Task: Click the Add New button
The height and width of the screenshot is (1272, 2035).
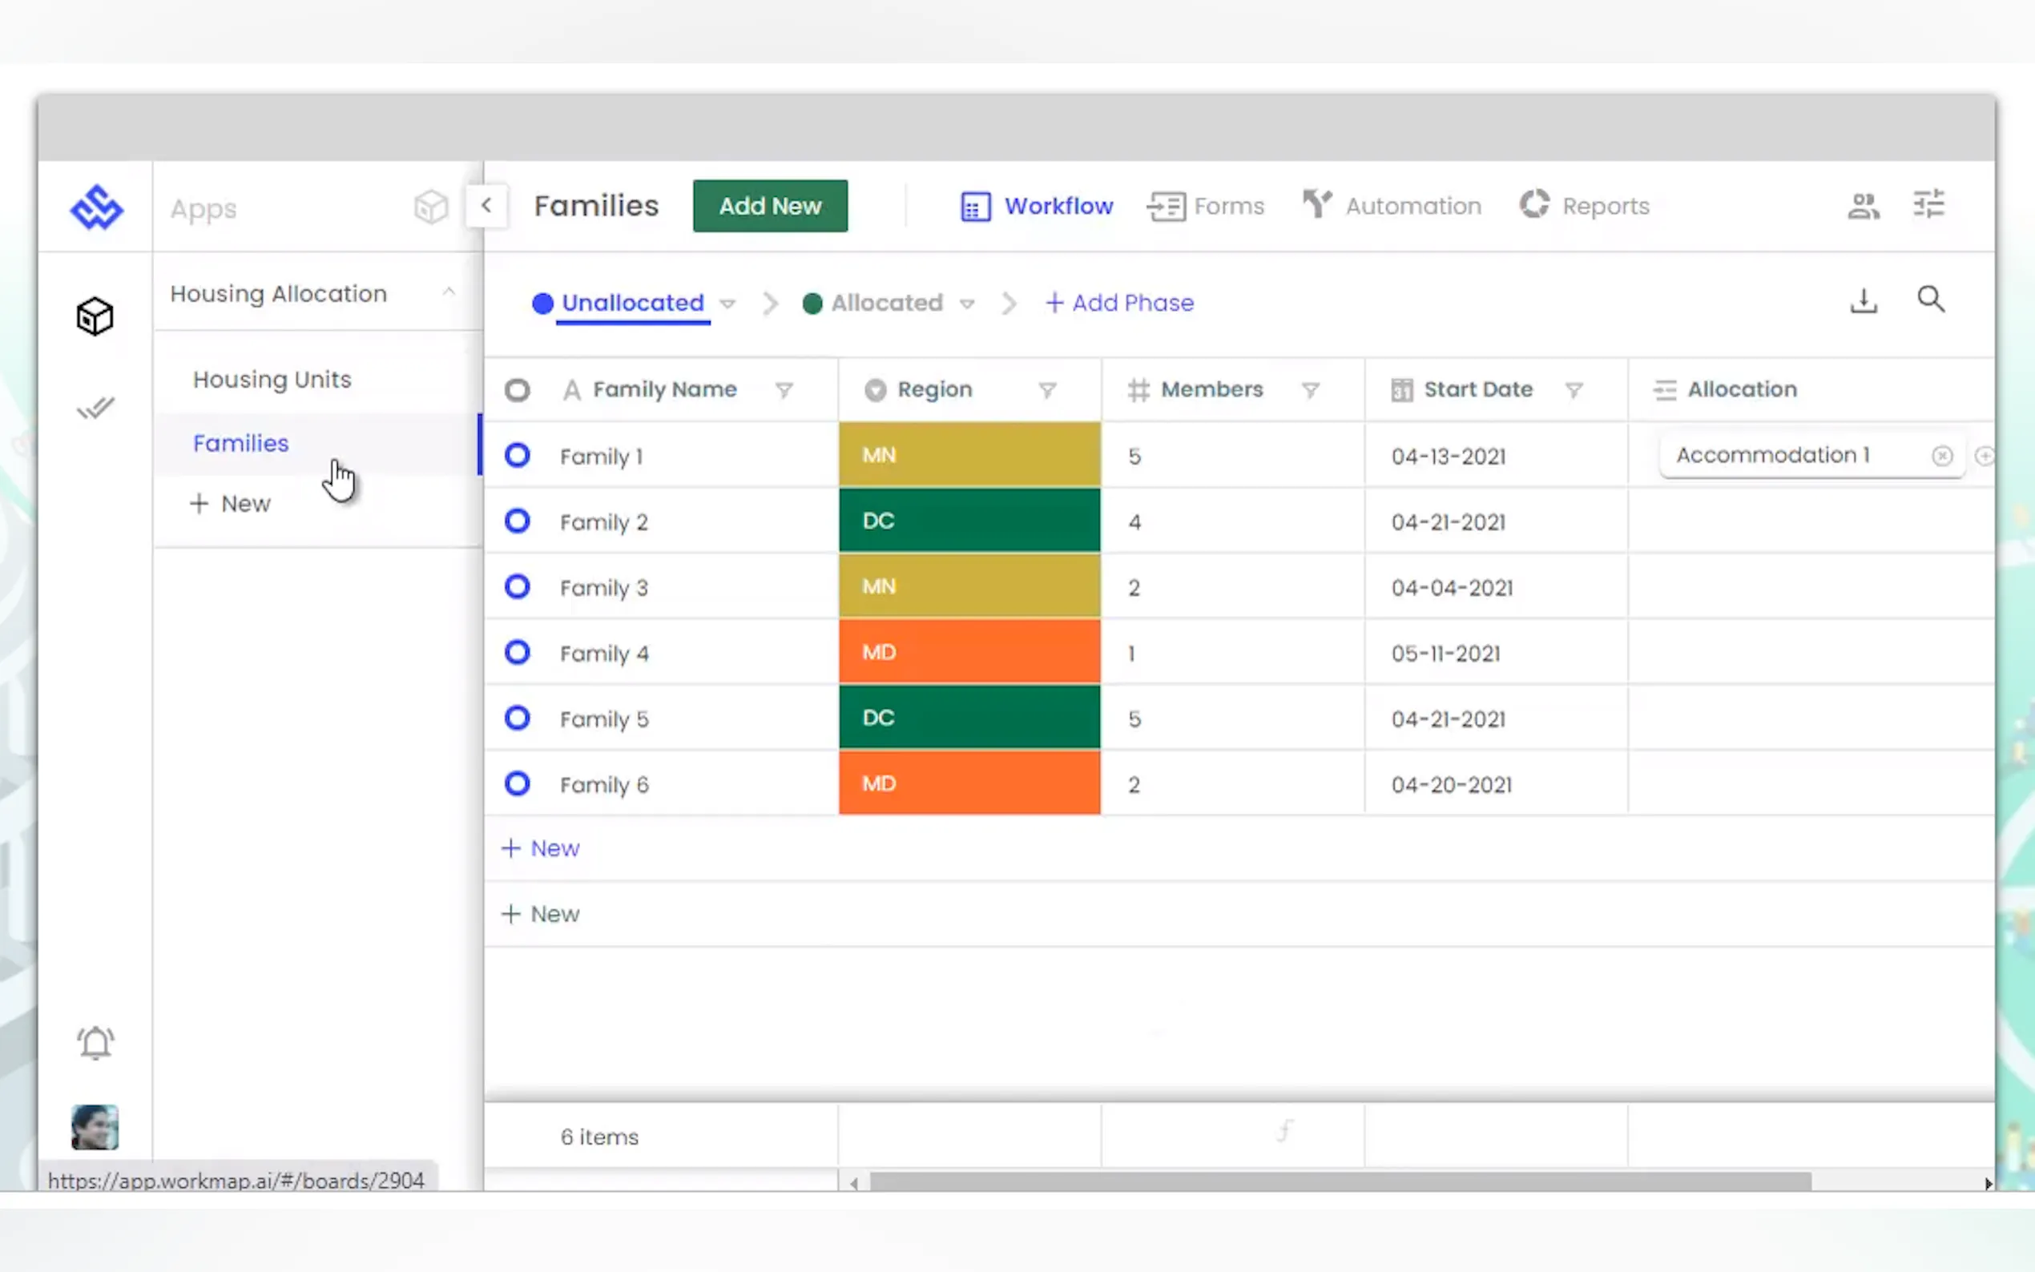Action: [x=770, y=206]
